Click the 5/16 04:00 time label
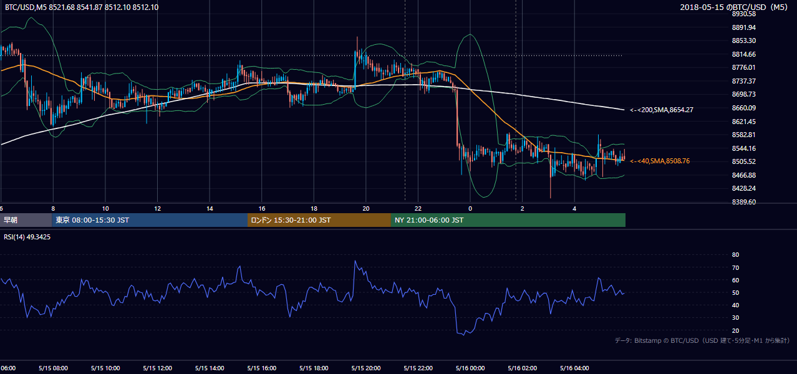 tap(574, 368)
